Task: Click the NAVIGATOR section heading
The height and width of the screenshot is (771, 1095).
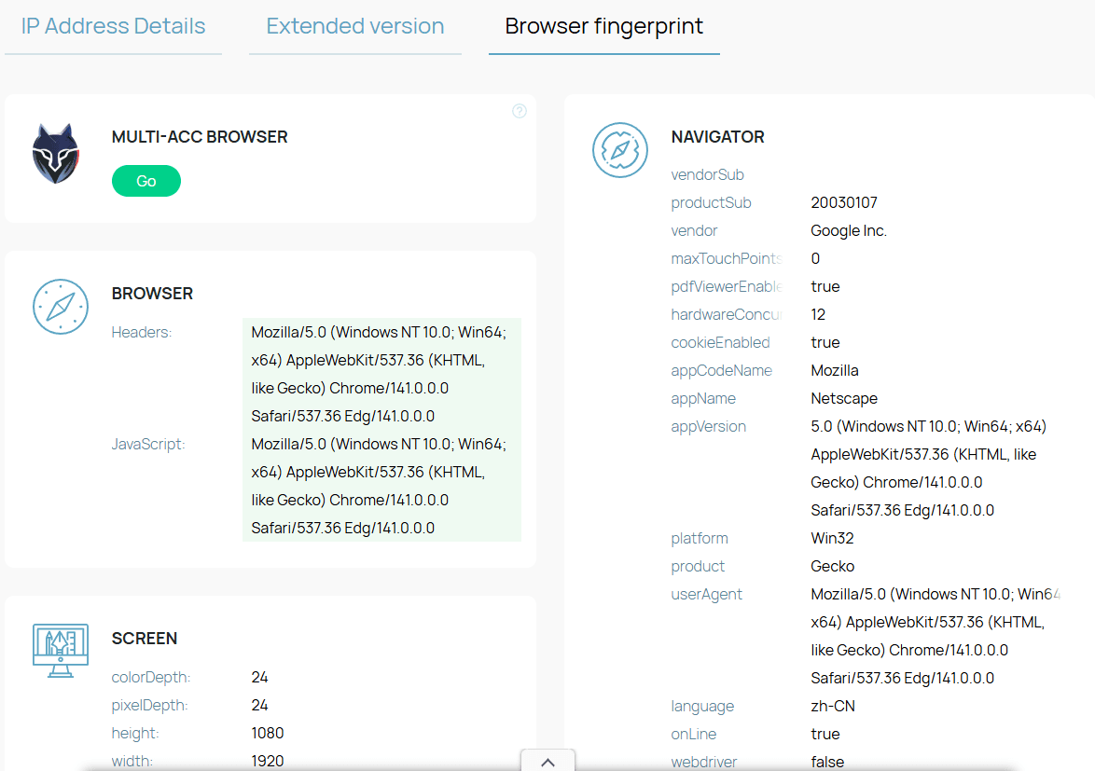Action: pyautogui.click(x=717, y=137)
